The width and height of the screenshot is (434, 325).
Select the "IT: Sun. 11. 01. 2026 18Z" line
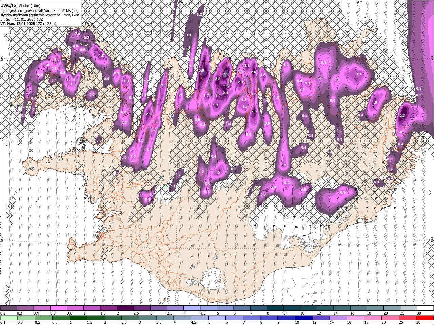pos(22,19)
